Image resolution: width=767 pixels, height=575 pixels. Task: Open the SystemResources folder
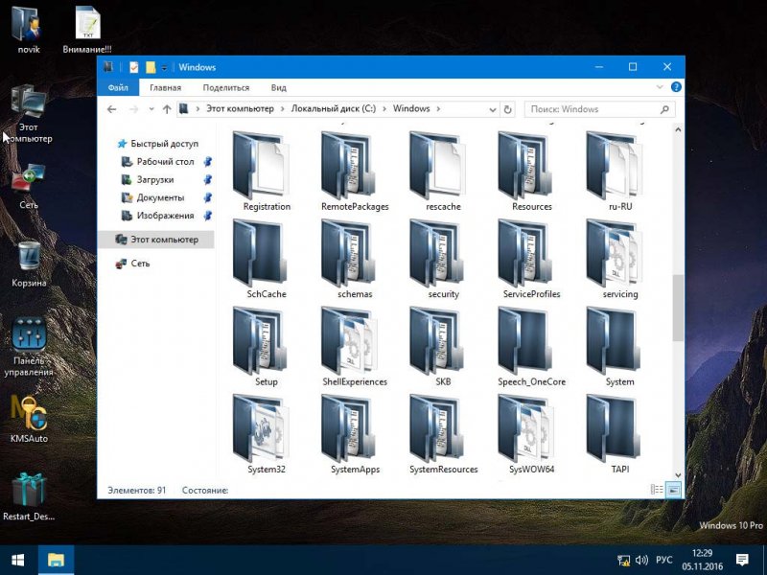point(443,434)
